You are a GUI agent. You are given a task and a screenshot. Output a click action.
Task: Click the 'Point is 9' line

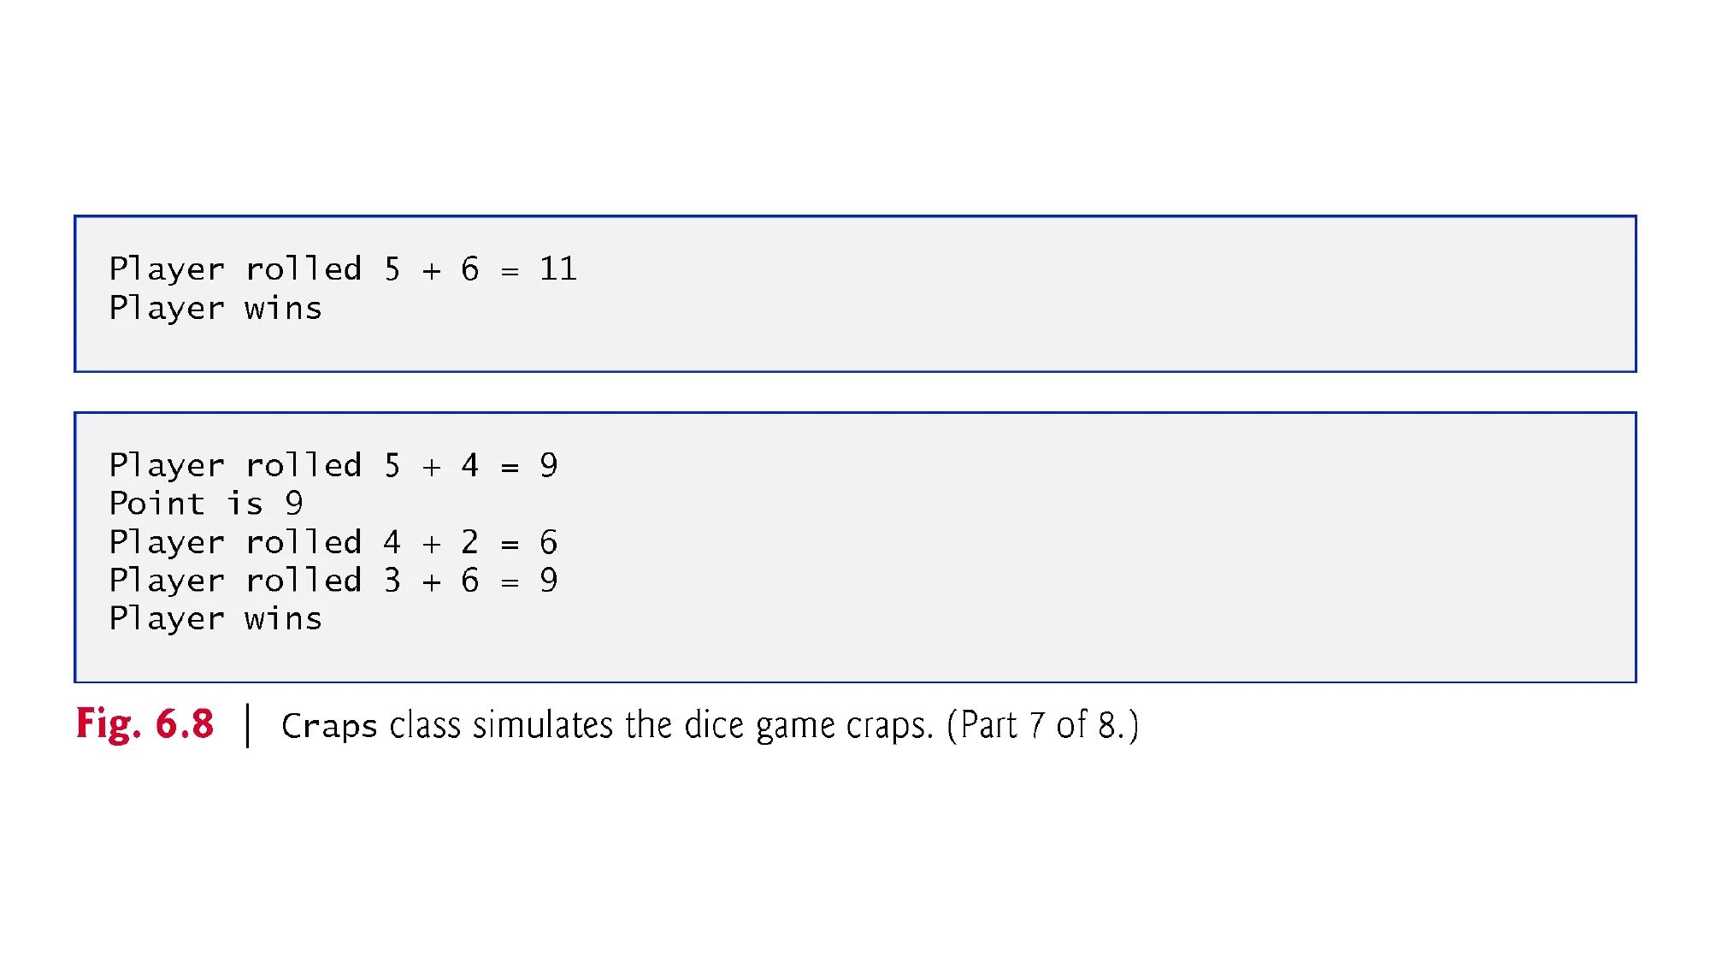(206, 503)
